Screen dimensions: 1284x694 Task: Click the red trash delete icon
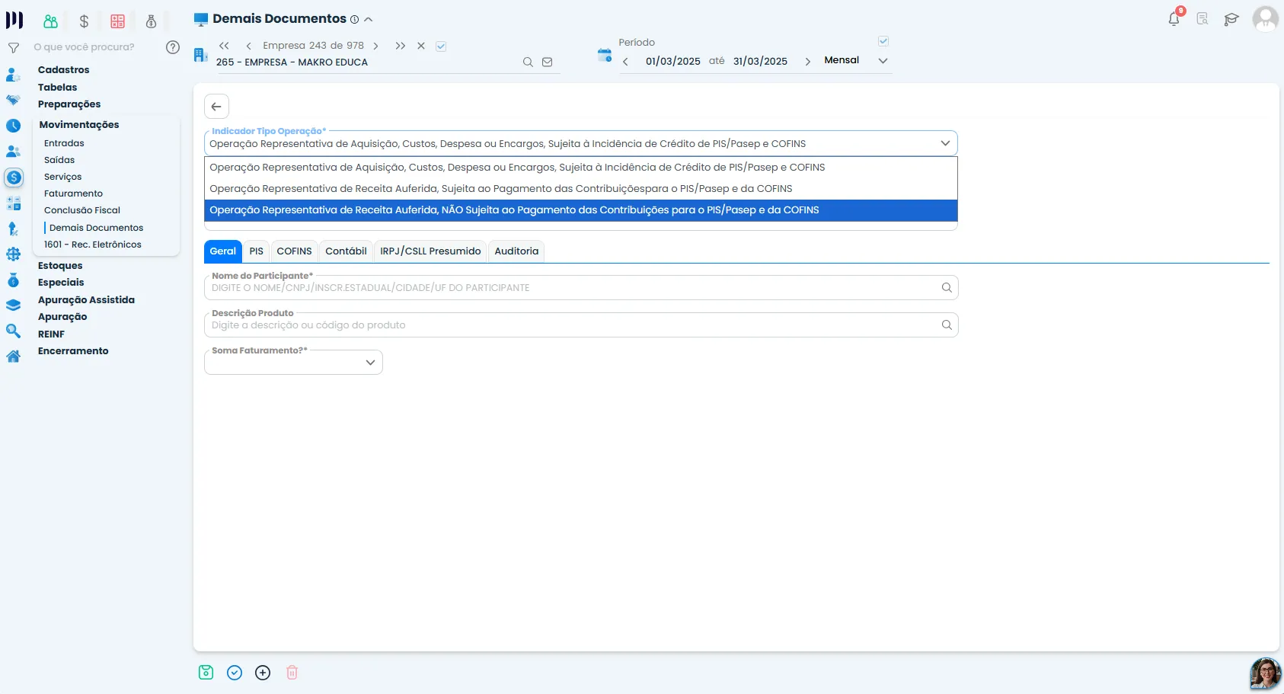292,673
